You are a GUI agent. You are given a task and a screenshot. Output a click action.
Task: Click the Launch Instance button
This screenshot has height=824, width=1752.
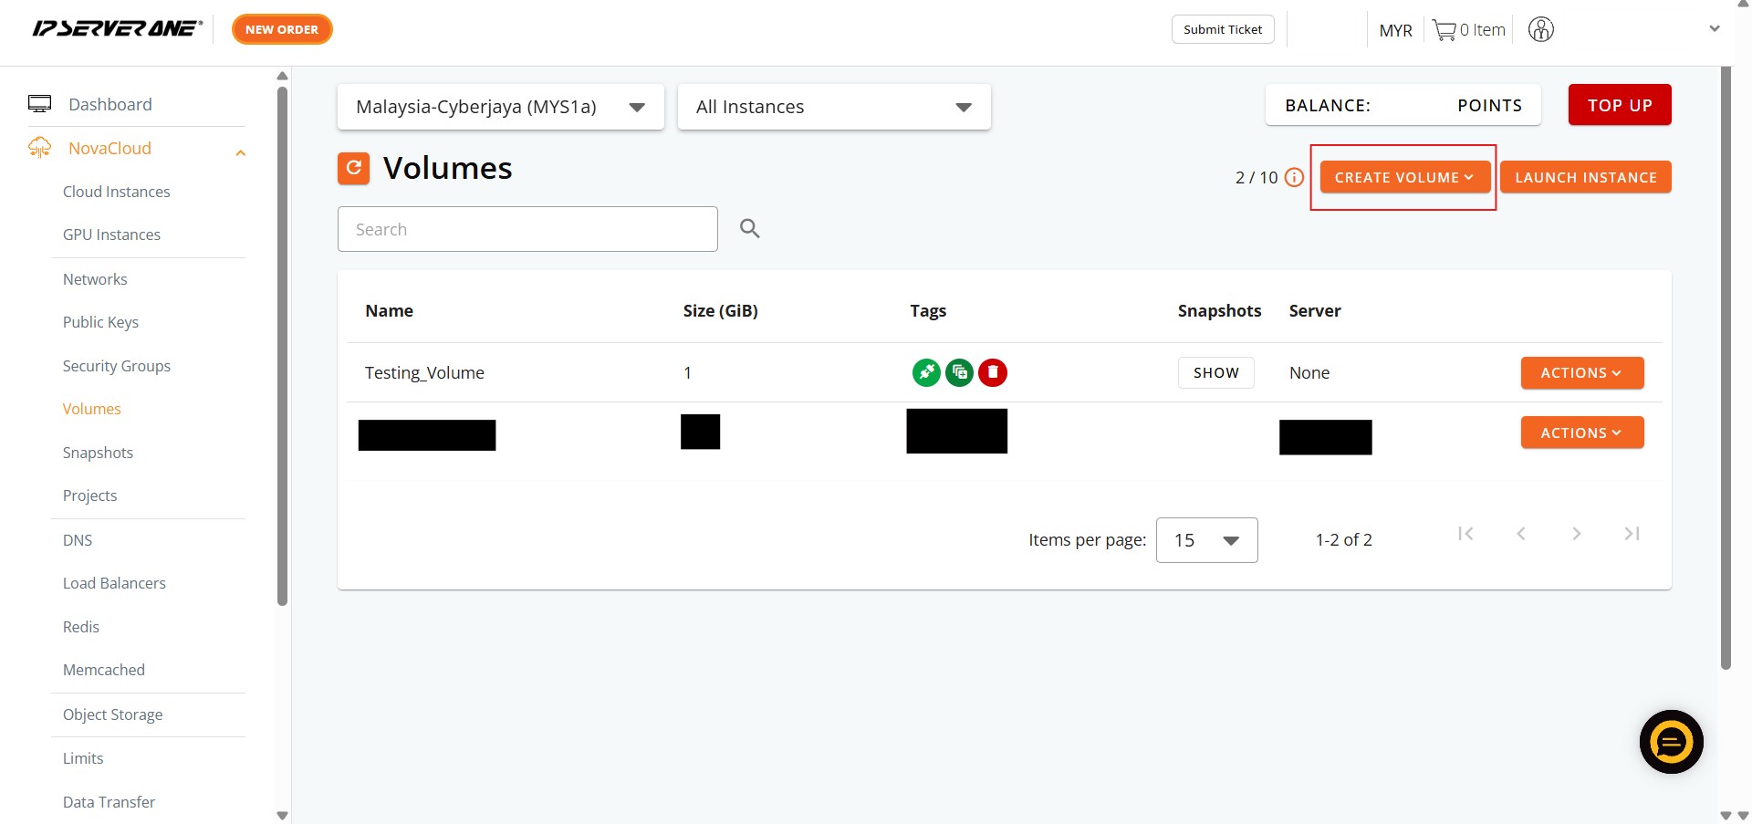point(1585,177)
